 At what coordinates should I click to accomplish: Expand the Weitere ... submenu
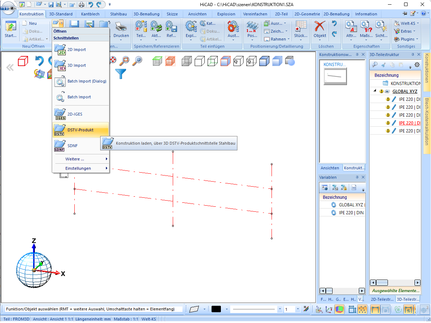tap(80, 159)
